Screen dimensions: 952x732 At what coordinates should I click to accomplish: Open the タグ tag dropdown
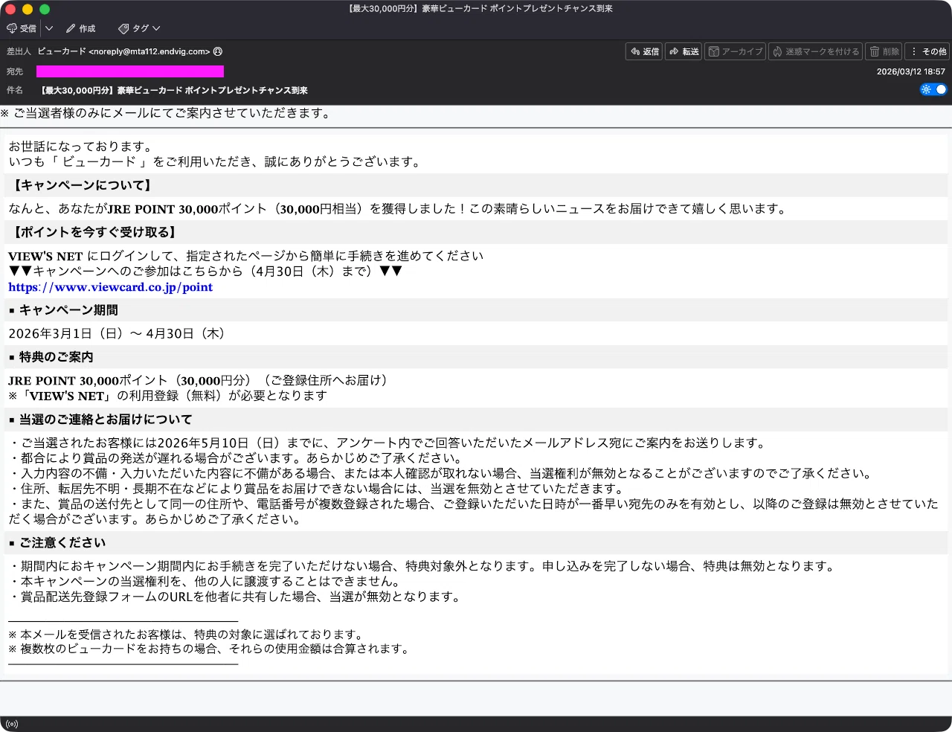pos(139,28)
